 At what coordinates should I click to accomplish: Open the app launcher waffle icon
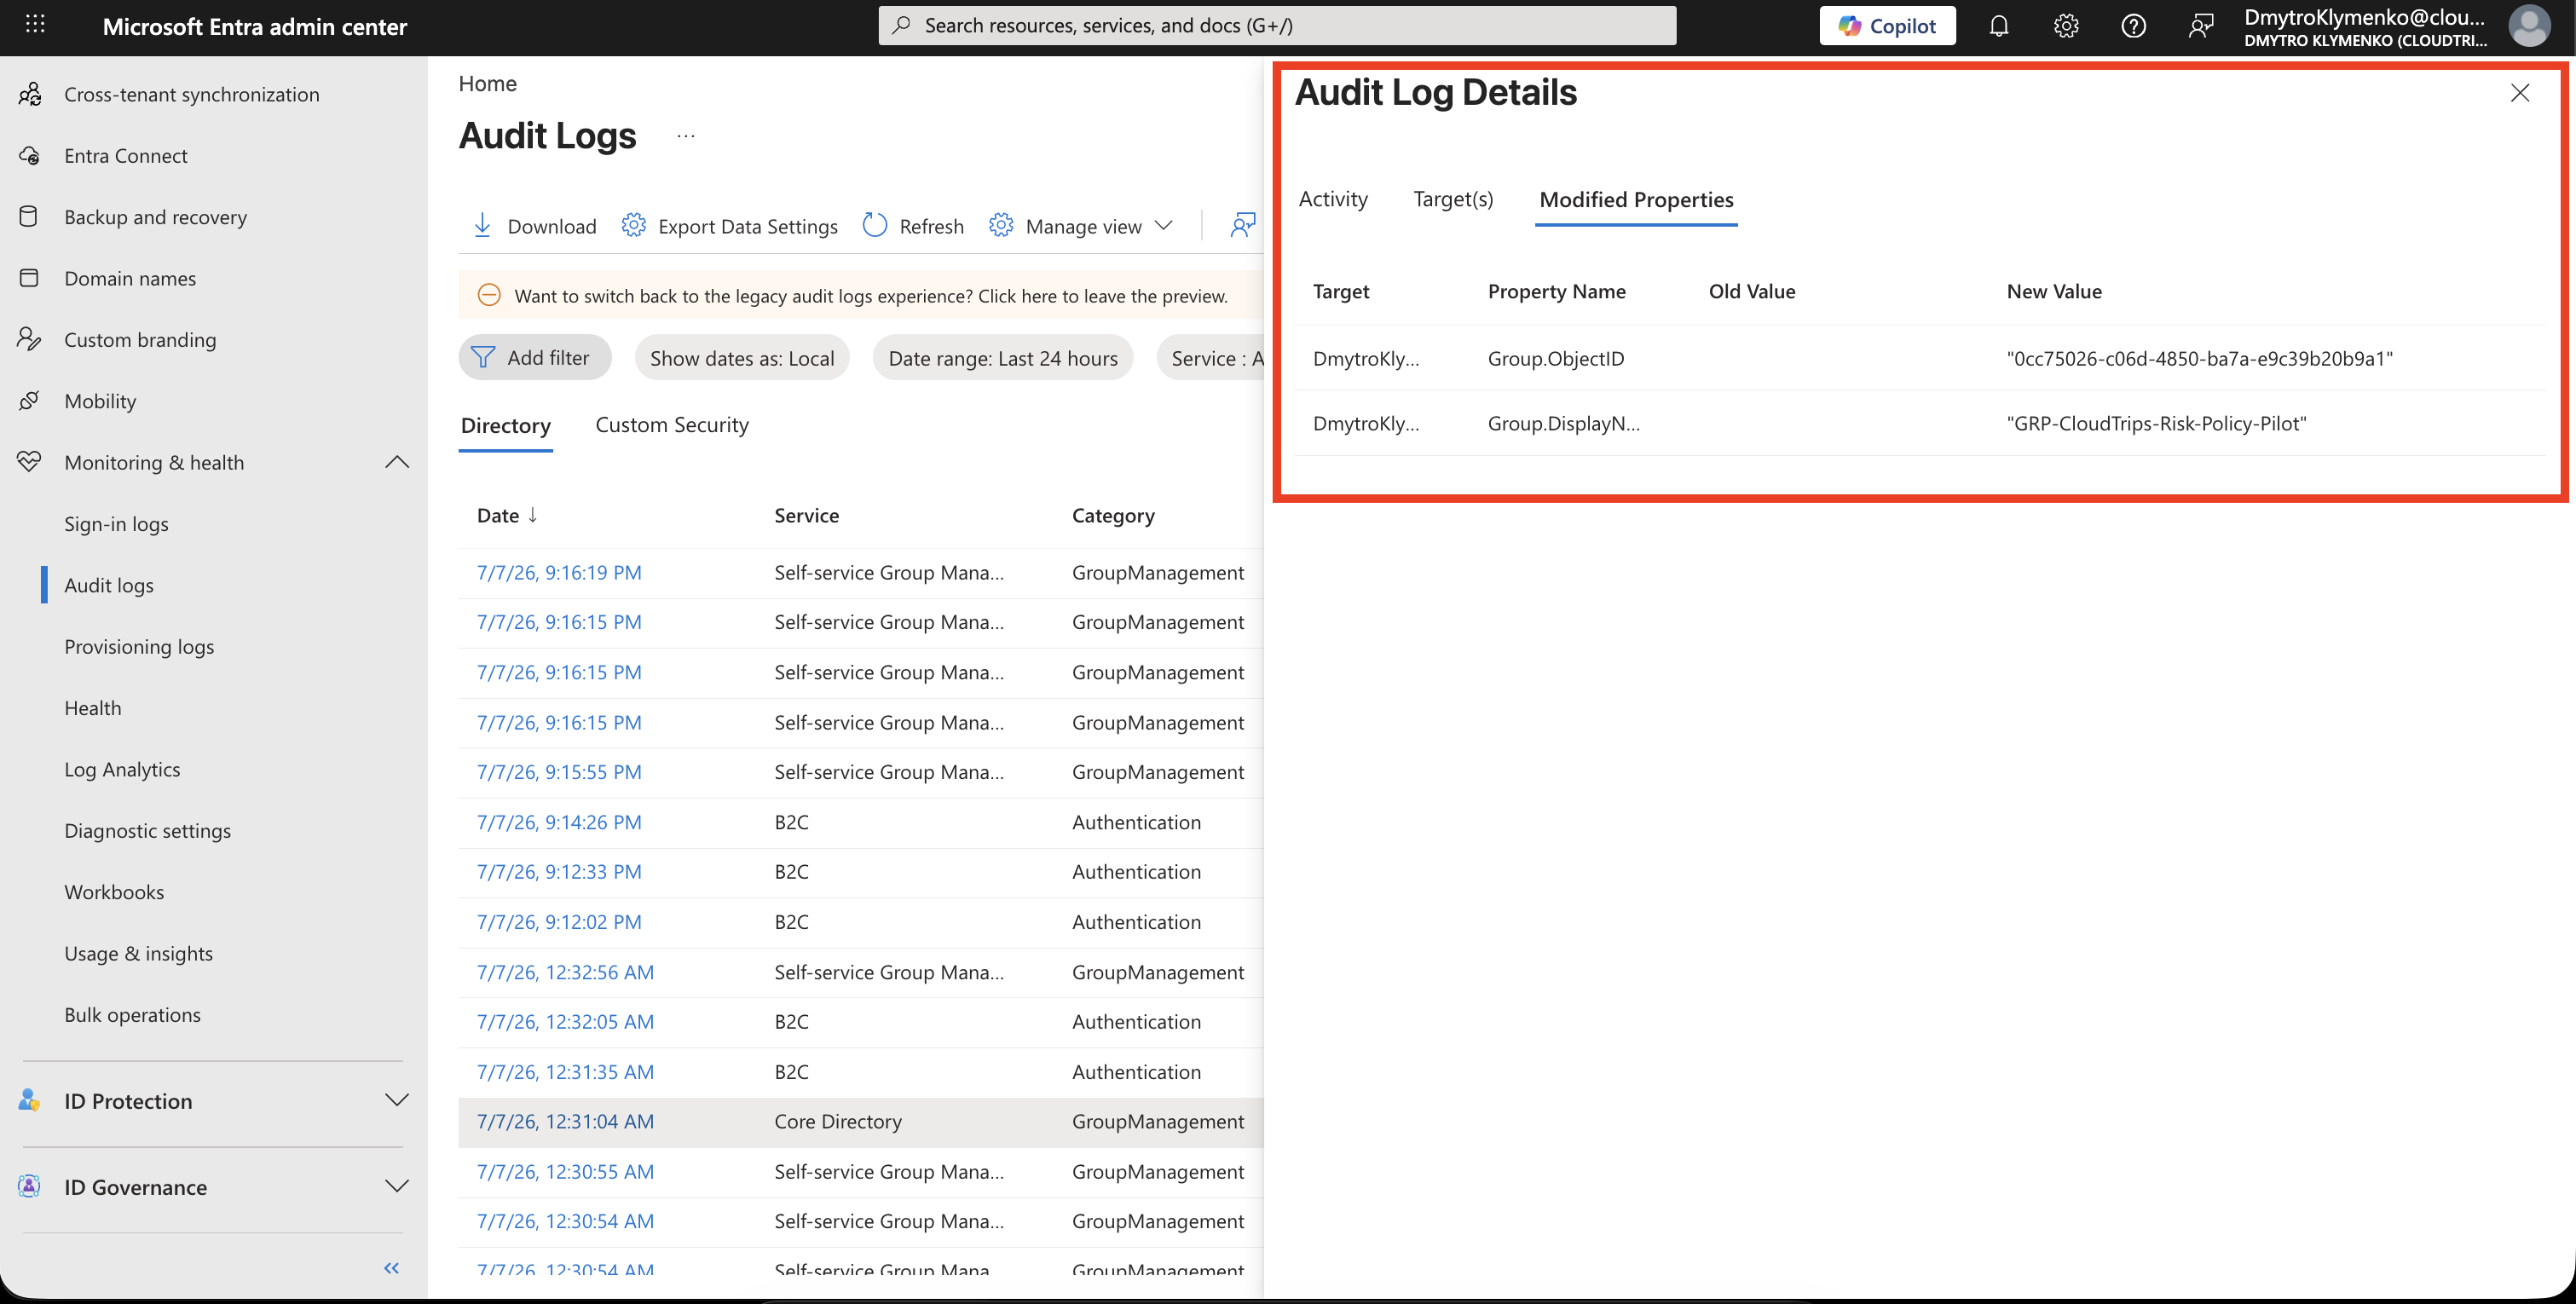[35, 24]
